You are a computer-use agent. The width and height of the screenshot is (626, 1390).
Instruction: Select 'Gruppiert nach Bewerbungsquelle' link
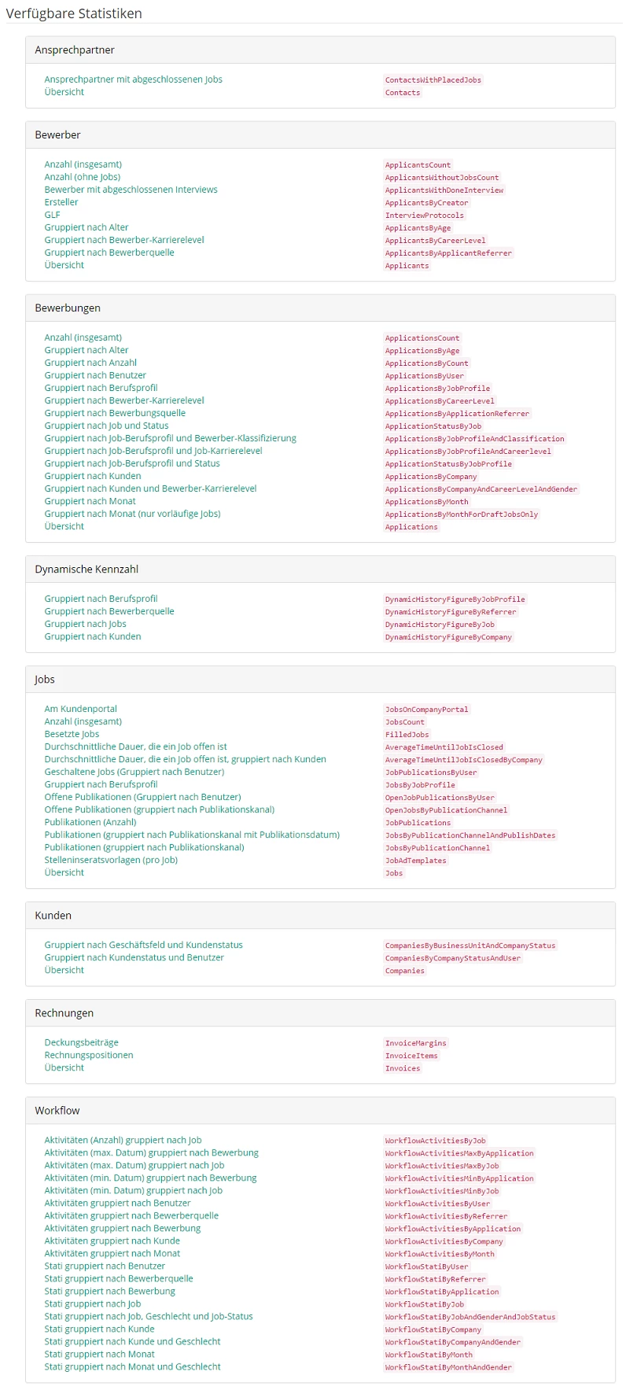tap(115, 413)
